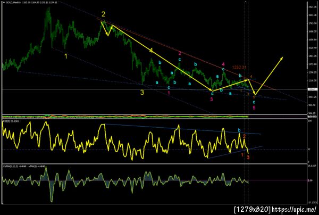Click the small triangle beside GOLD,Weekly title
Screen dimensions: 319x215
[4, 3]
